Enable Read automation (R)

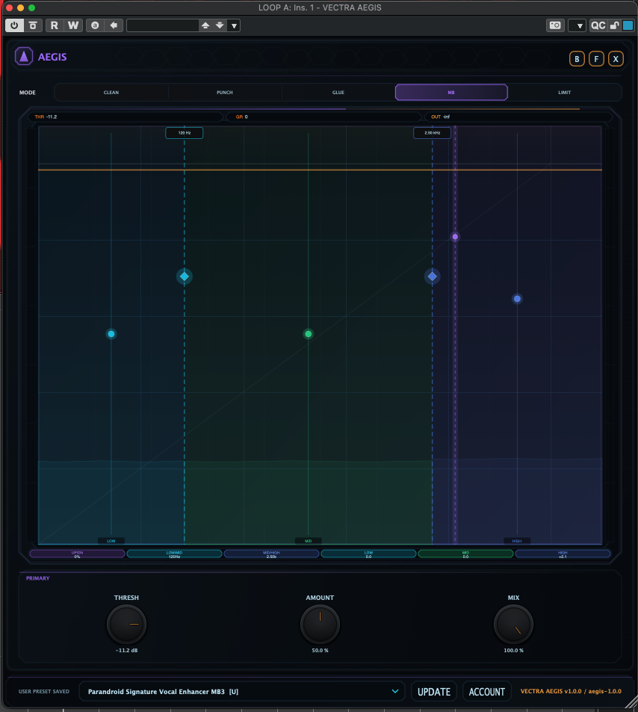[55, 25]
